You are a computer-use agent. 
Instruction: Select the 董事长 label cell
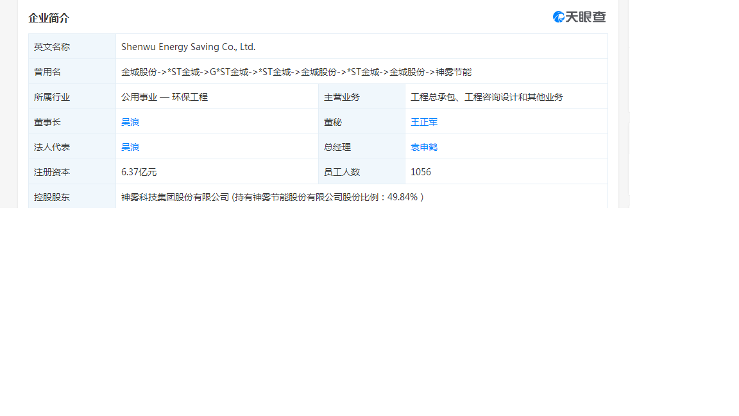pos(72,122)
